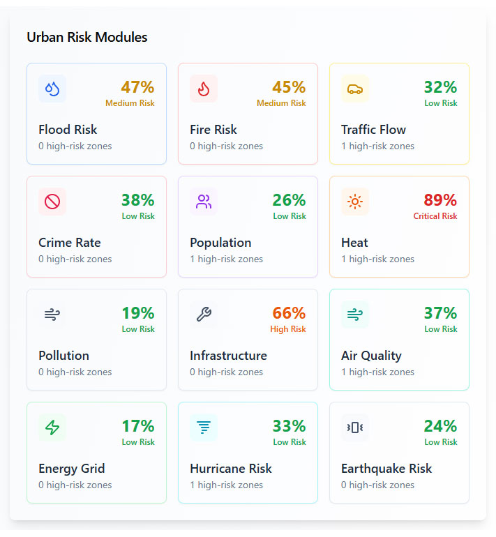Click the 66% High Risk infrastructure score

tap(289, 314)
